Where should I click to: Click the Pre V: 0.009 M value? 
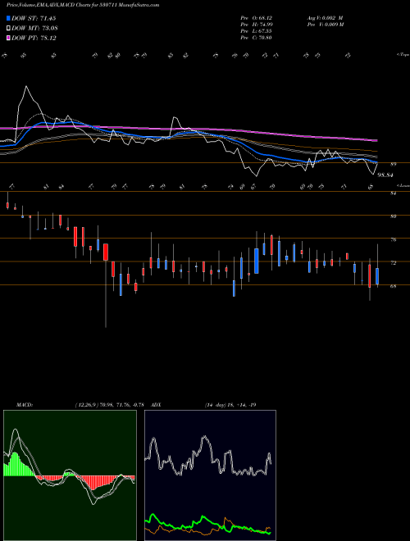(x=325, y=25)
